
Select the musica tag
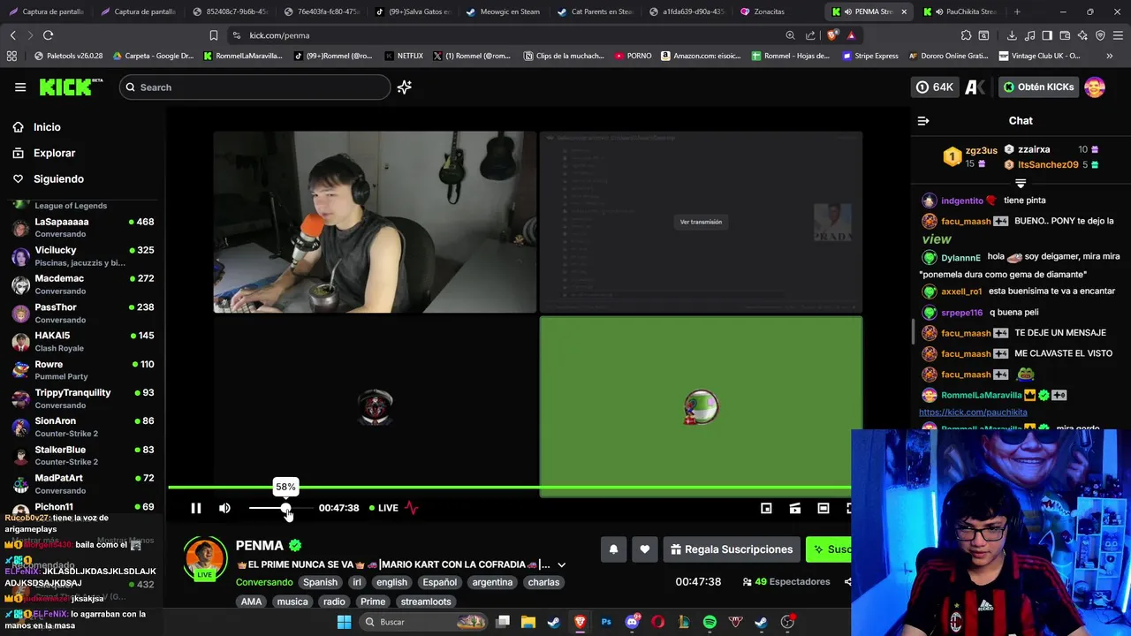click(292, 602)
